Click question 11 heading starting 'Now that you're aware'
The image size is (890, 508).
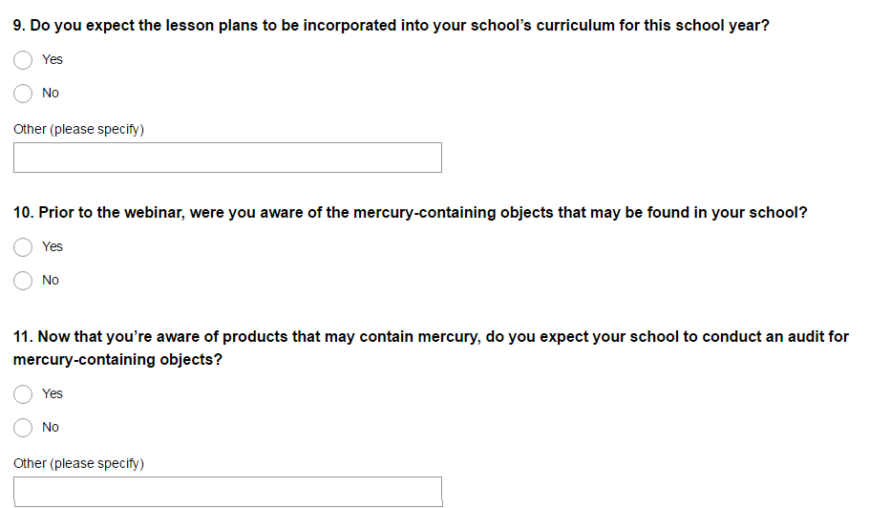pos(431,337)
